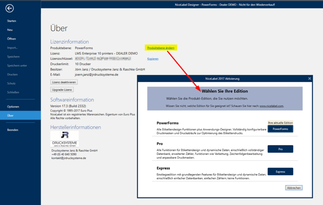Click the Produktebene ändern link
323x205 pixels.
point(161,48)
